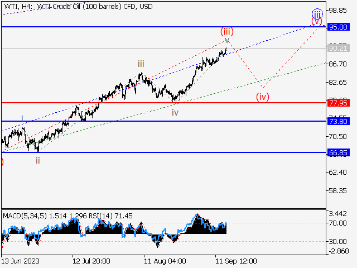Click the 98.85 price axis value
The image size is (357, 268).
tap(337, 11)
